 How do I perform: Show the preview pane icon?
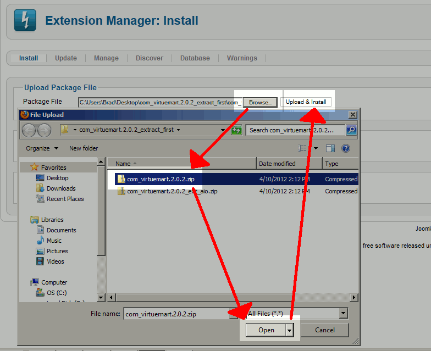[330, 148]
